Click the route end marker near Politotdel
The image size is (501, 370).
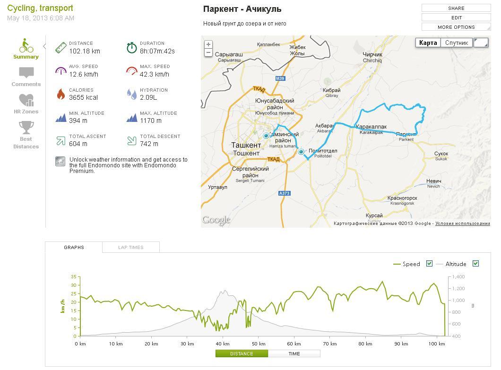click(301, 152)
